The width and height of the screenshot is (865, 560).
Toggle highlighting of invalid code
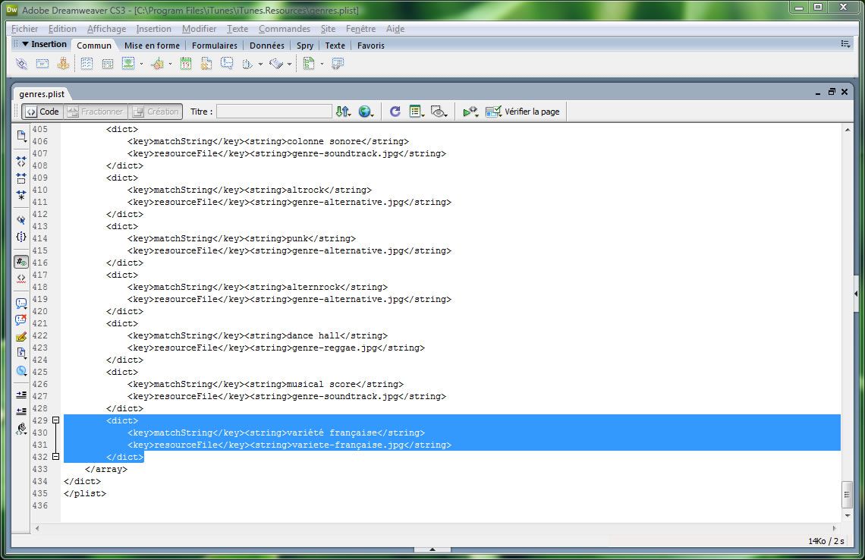coord(21,278)
